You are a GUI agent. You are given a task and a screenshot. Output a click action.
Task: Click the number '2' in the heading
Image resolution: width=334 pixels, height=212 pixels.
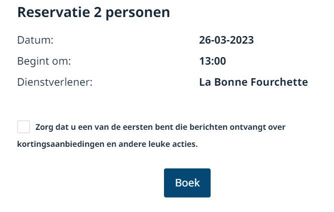pos(98,13)
